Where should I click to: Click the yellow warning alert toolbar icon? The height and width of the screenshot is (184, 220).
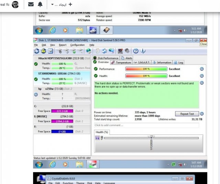click(44, 51)
